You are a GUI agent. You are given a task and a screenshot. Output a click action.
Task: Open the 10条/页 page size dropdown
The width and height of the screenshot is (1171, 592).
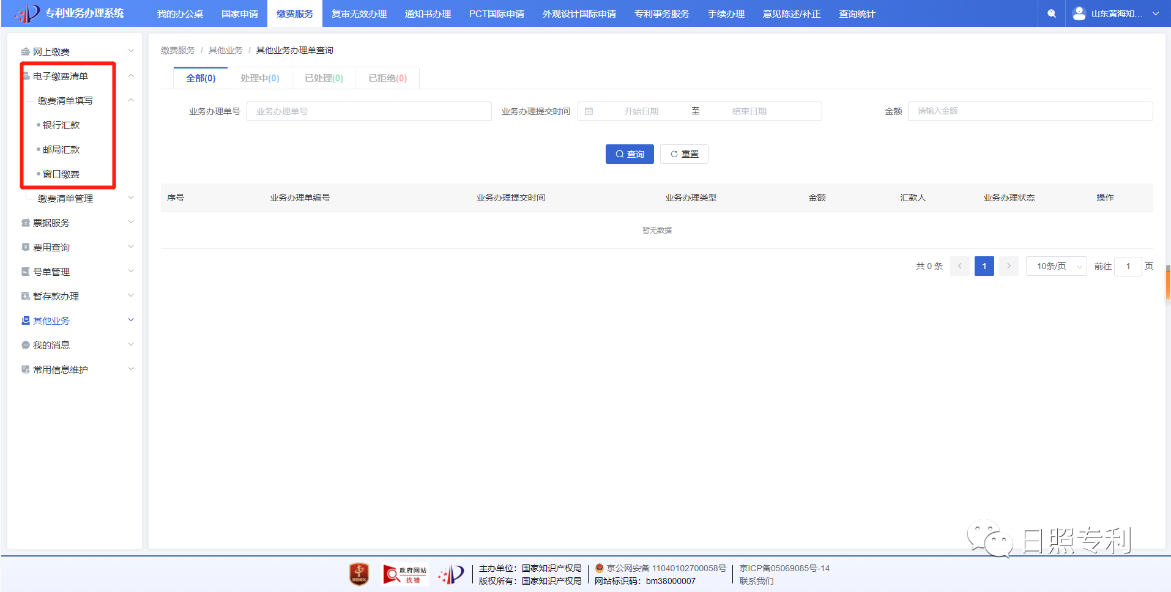[x=1056, y=266]
